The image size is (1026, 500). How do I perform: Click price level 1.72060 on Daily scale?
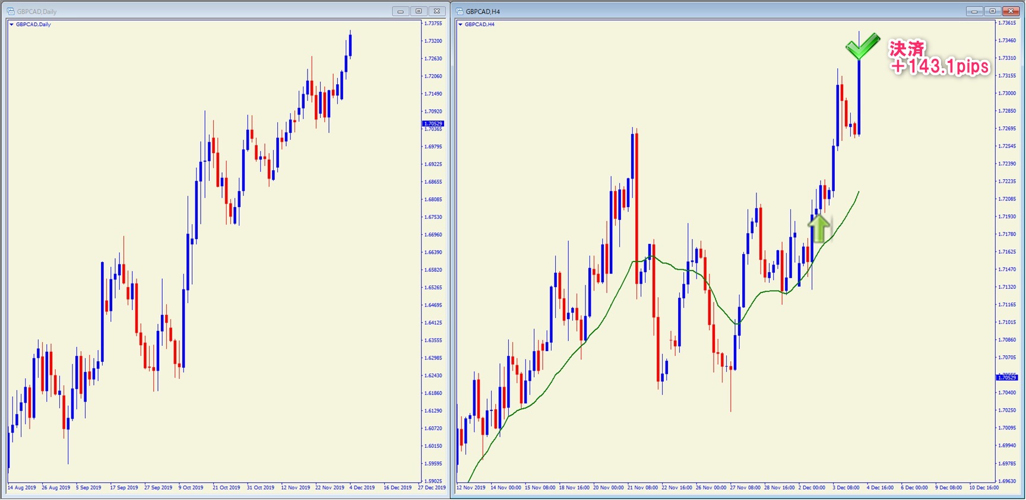433,76
